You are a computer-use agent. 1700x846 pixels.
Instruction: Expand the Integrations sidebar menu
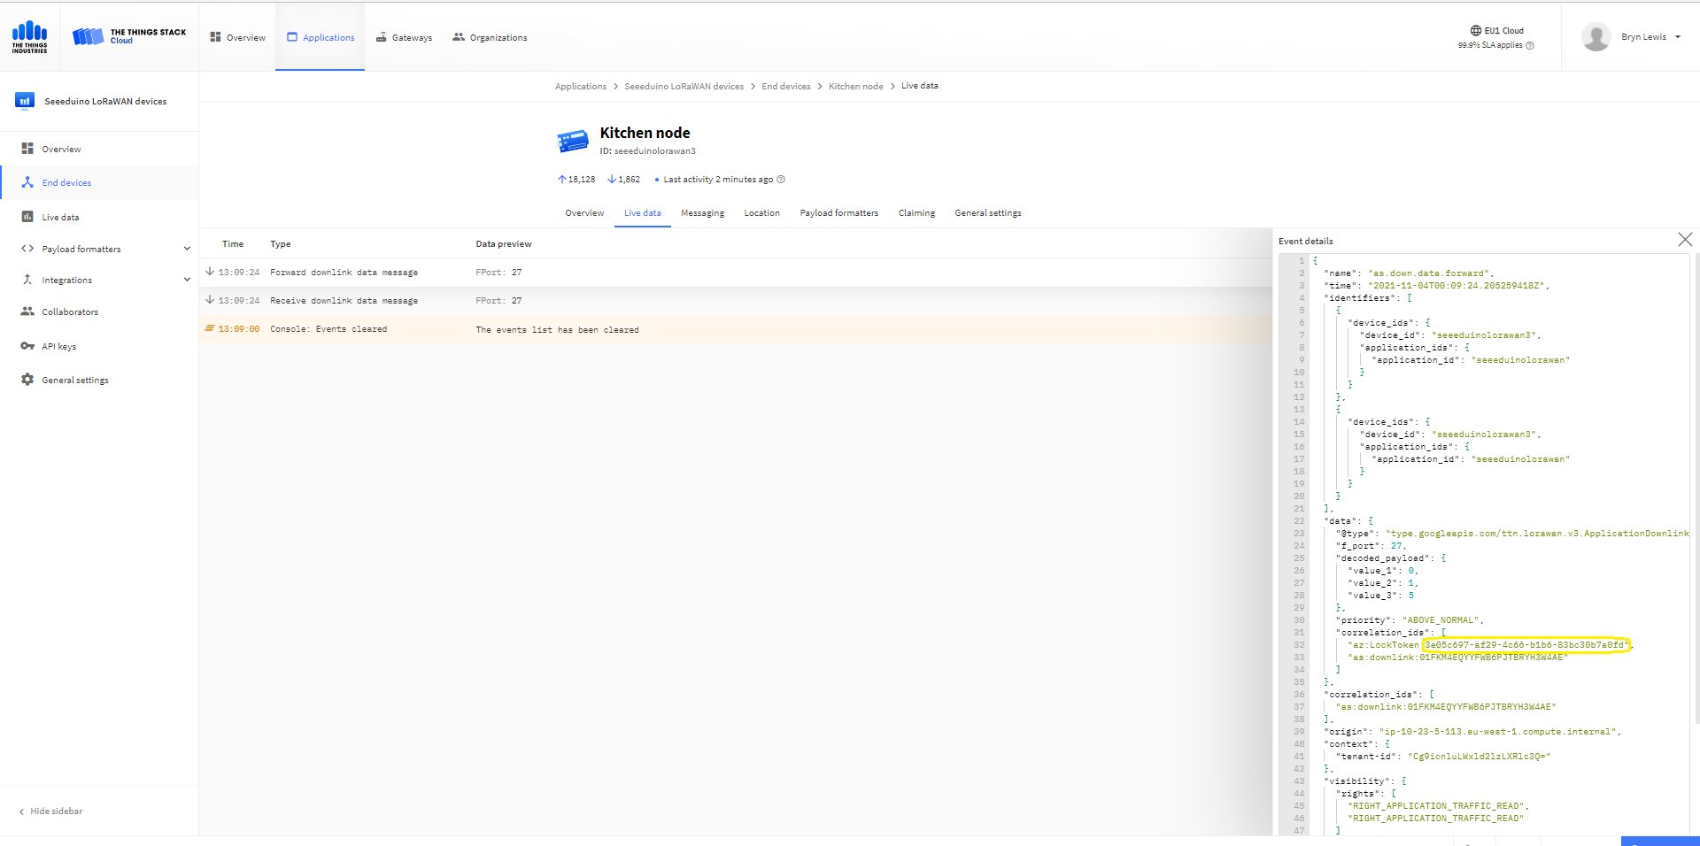coord(187,280)
